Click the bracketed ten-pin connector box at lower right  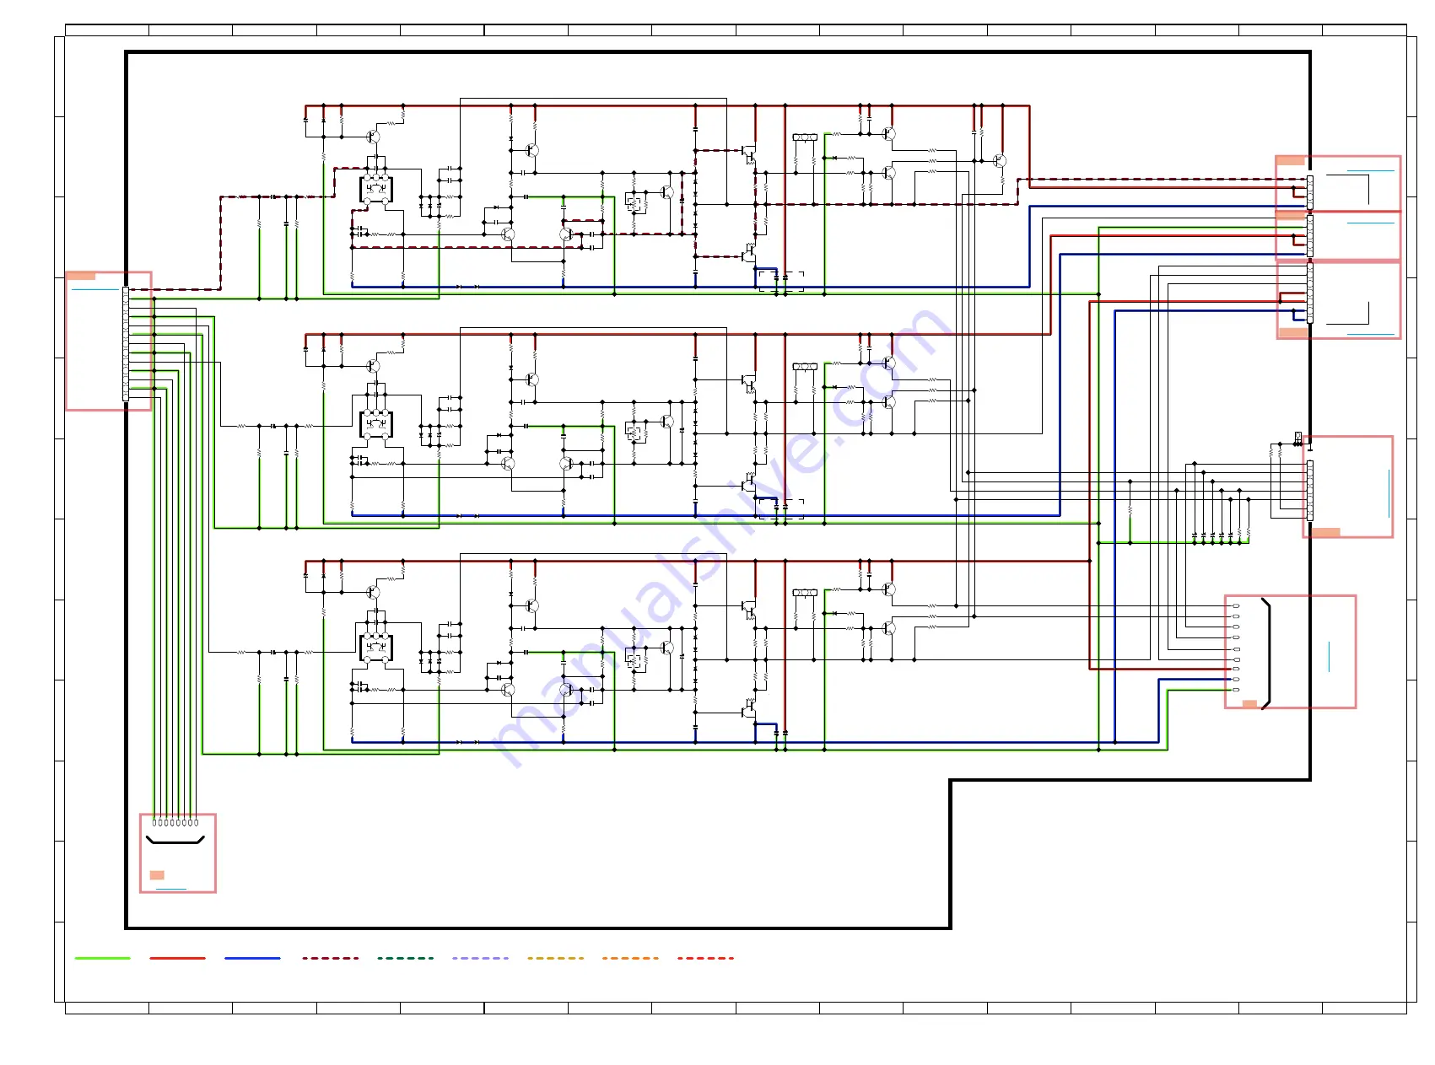pyautogui.click(x=1290, y=652)
